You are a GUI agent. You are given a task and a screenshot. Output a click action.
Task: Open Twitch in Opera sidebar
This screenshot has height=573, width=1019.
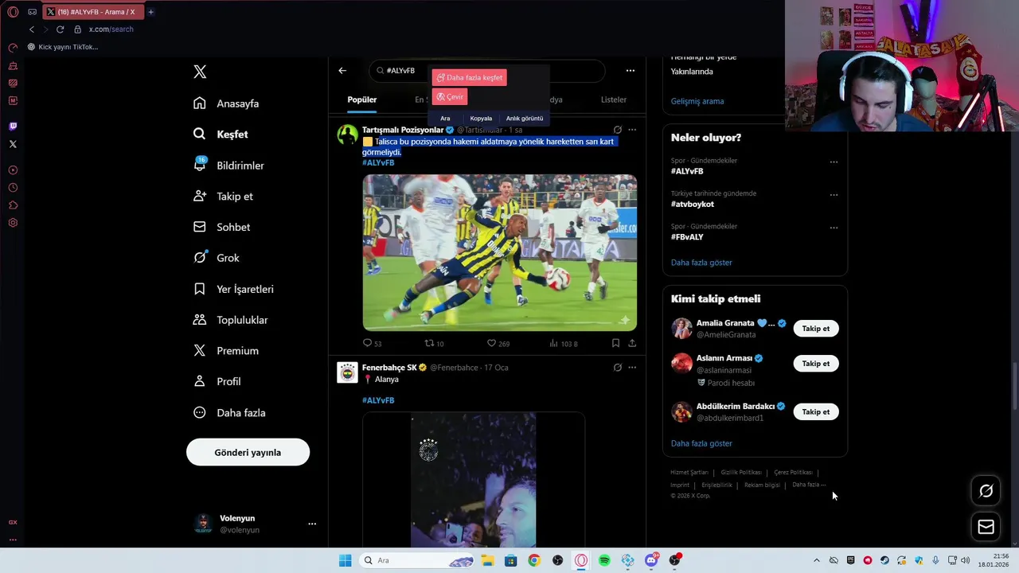pyautogui.click(x=13, y=126)
